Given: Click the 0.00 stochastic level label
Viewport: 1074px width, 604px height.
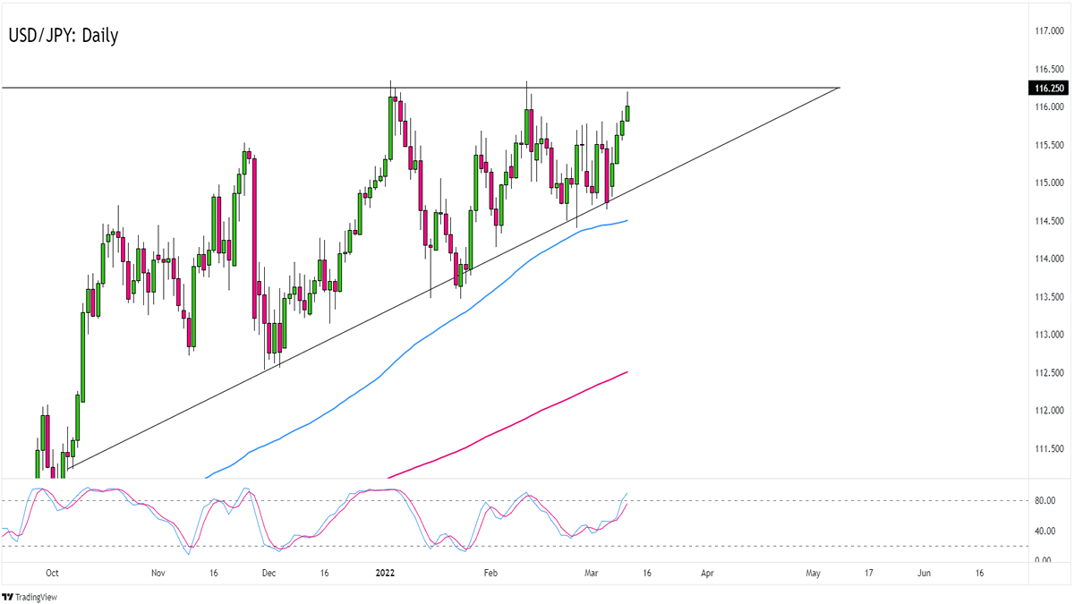Looking at the screenshot, I should coord(1044,560).
